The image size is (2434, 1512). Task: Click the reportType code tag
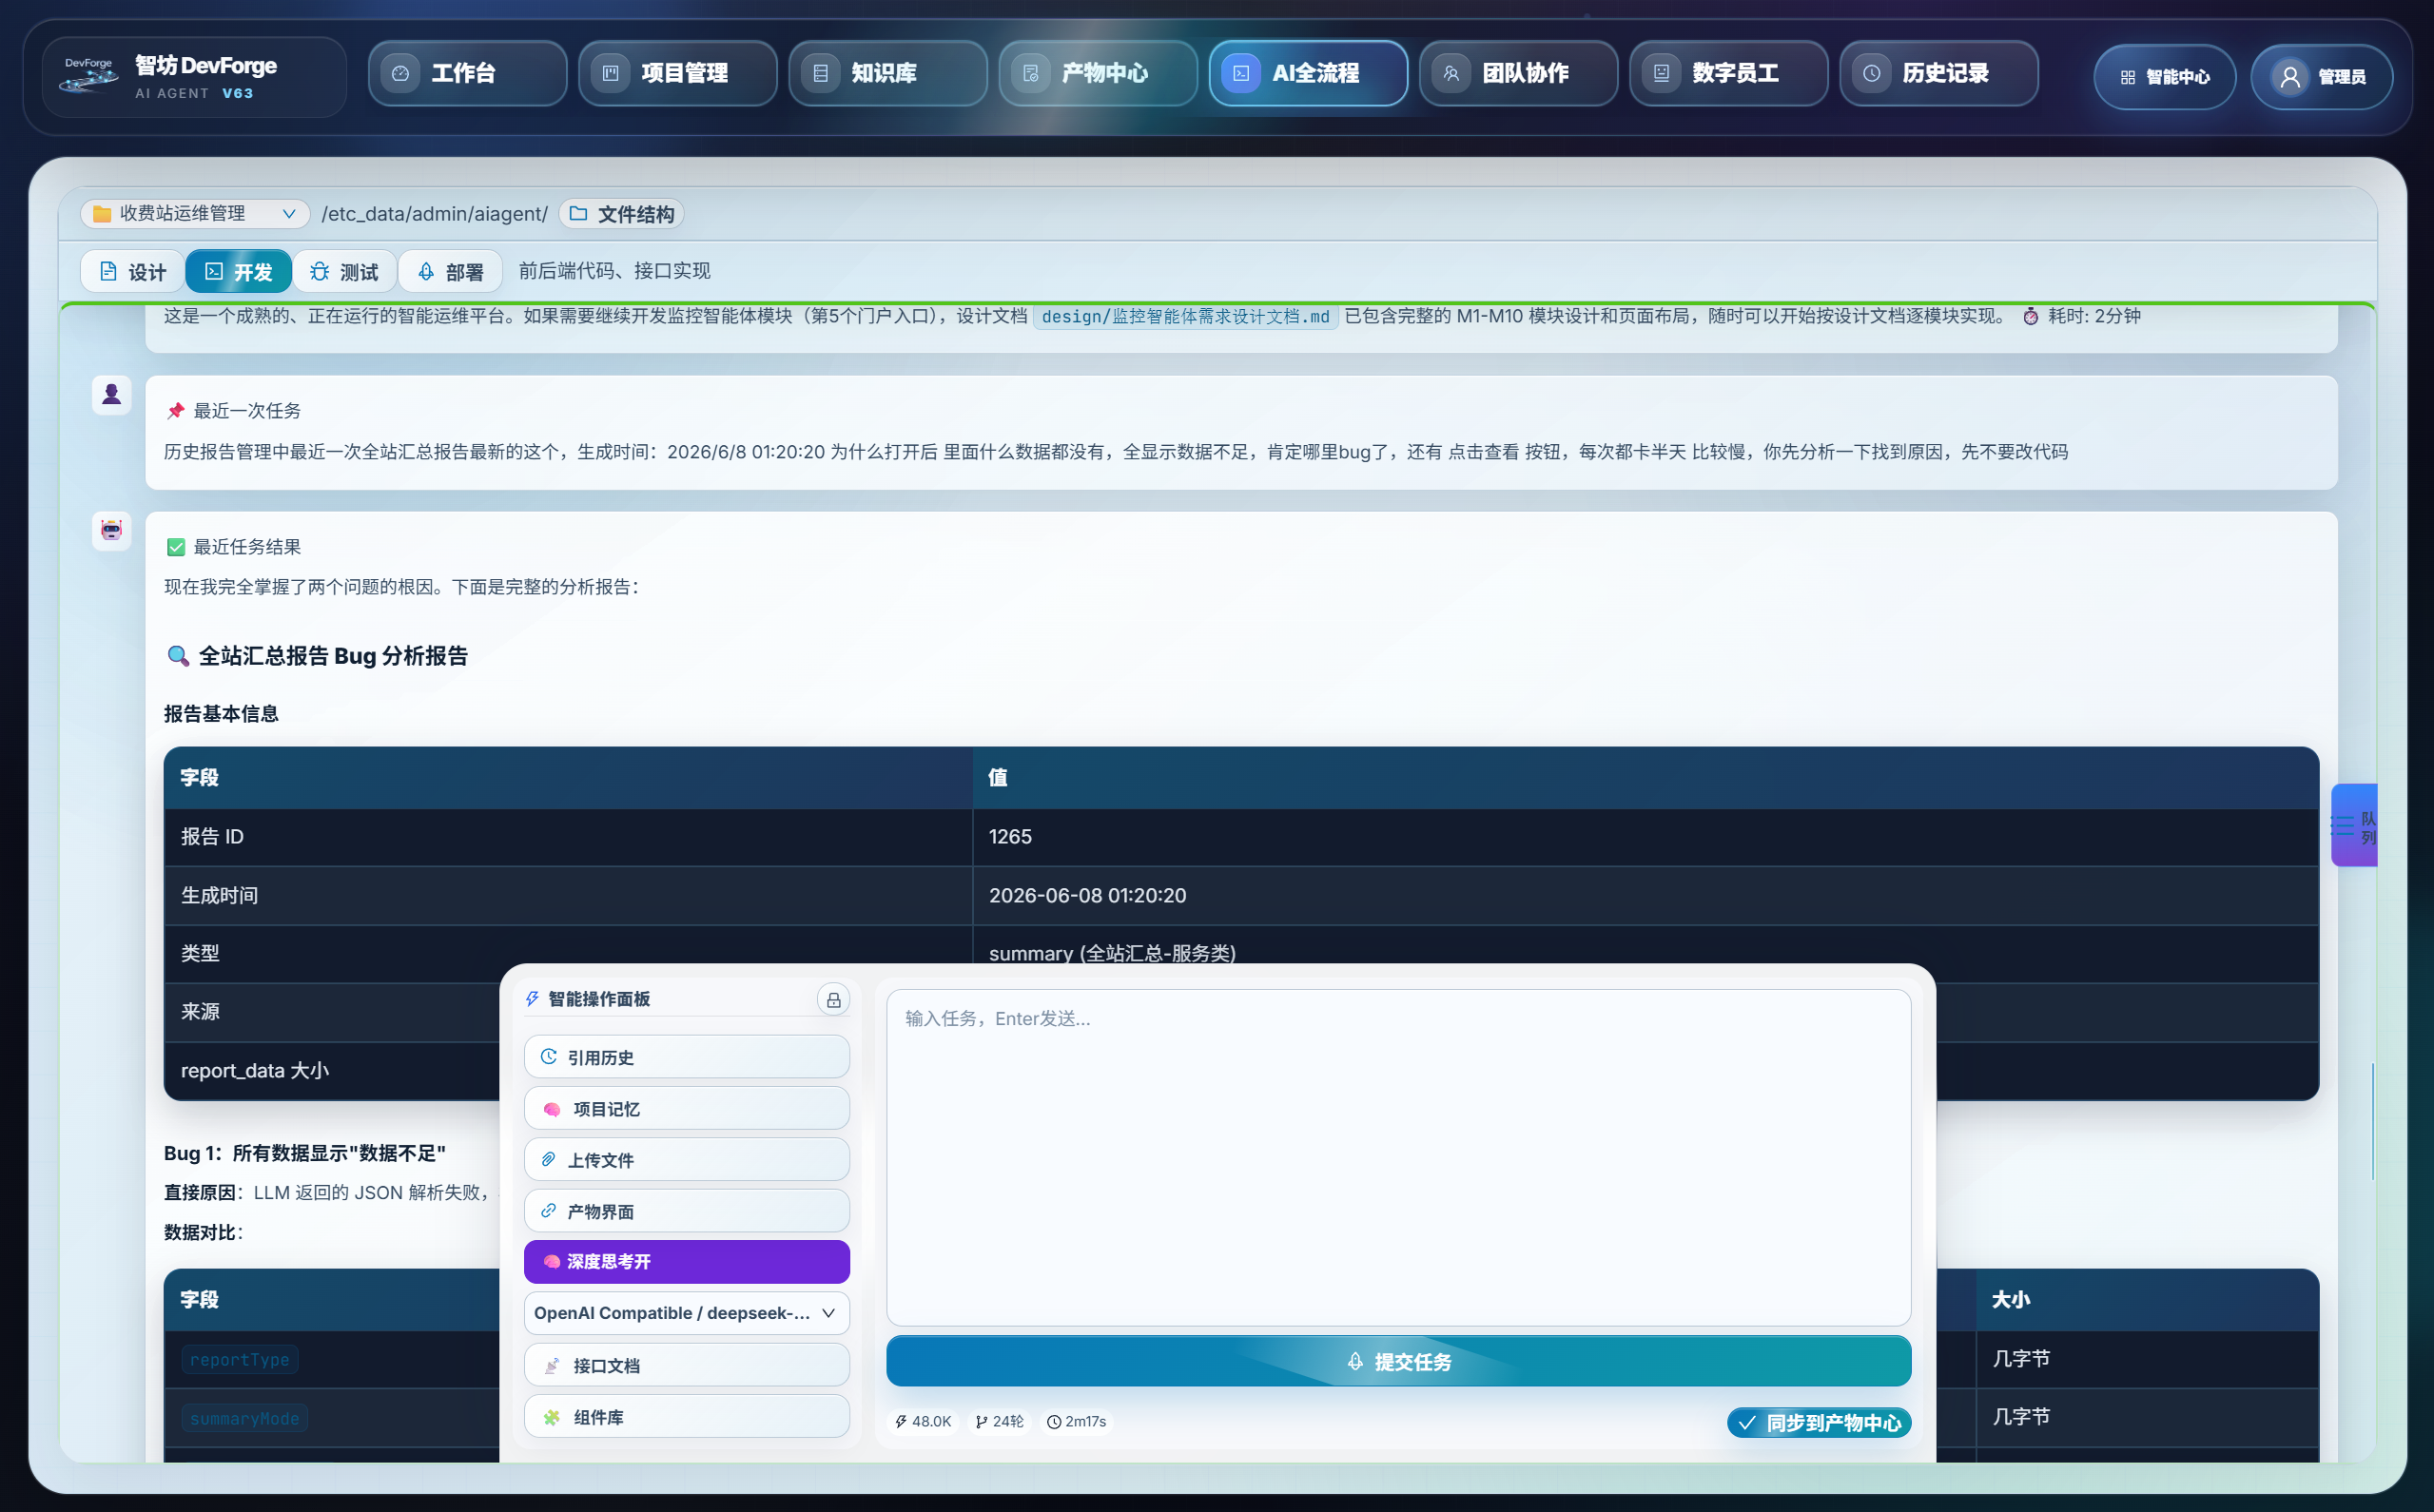tap(239, 1360)
